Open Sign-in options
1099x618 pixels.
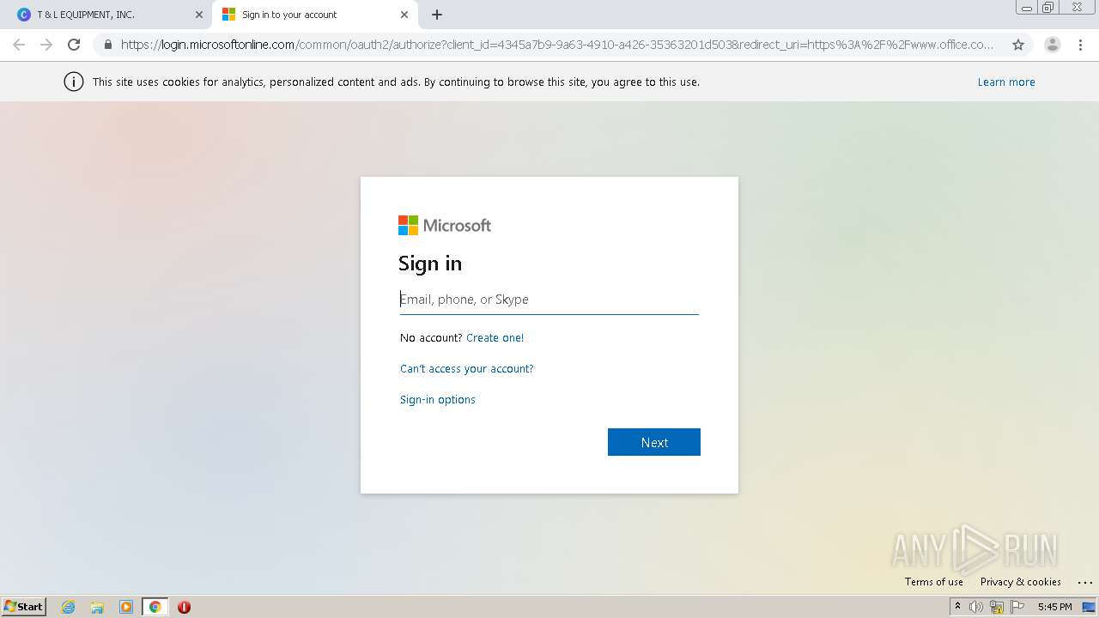(438, 400)
